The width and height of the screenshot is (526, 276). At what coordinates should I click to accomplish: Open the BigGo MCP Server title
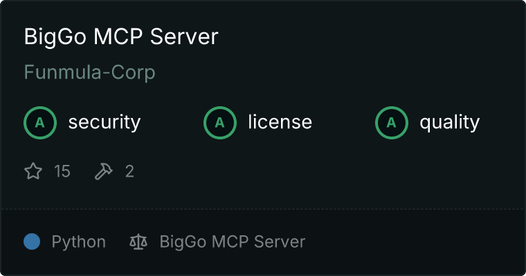pos(121,37)
